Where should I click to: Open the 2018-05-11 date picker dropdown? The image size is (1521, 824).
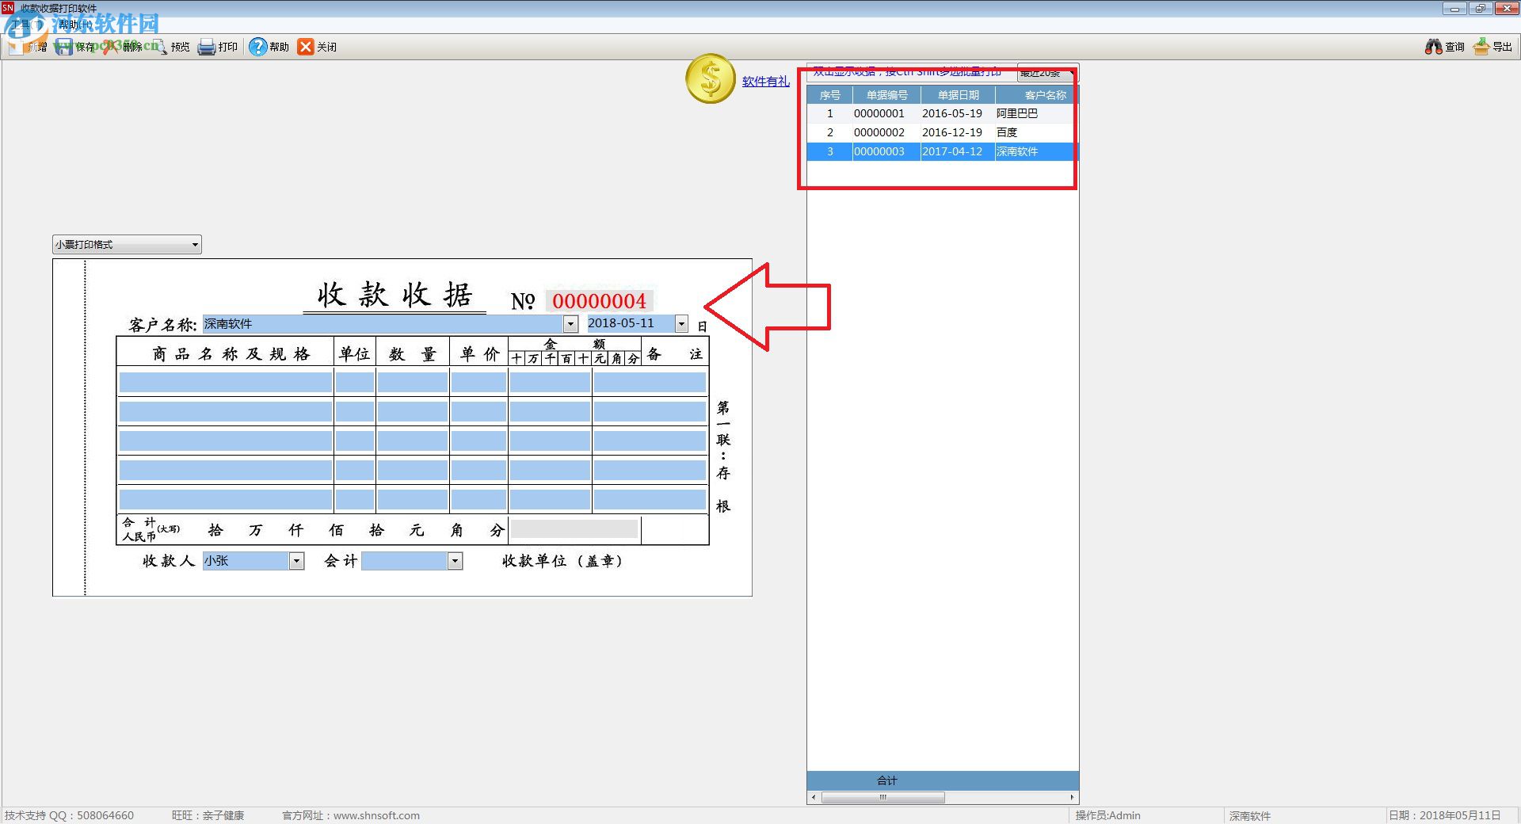click(681, 323)
